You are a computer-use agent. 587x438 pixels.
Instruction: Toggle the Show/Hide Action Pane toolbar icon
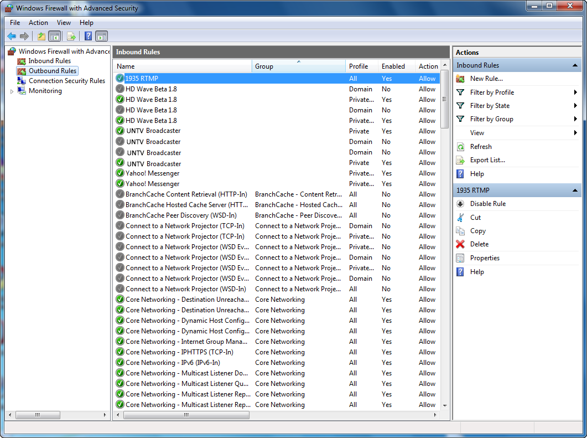pos(102,37)
